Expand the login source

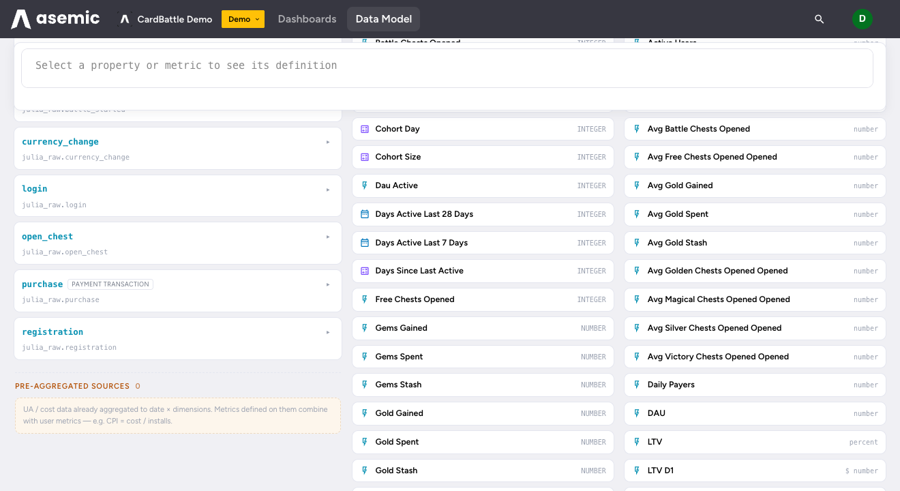(328, 190)
